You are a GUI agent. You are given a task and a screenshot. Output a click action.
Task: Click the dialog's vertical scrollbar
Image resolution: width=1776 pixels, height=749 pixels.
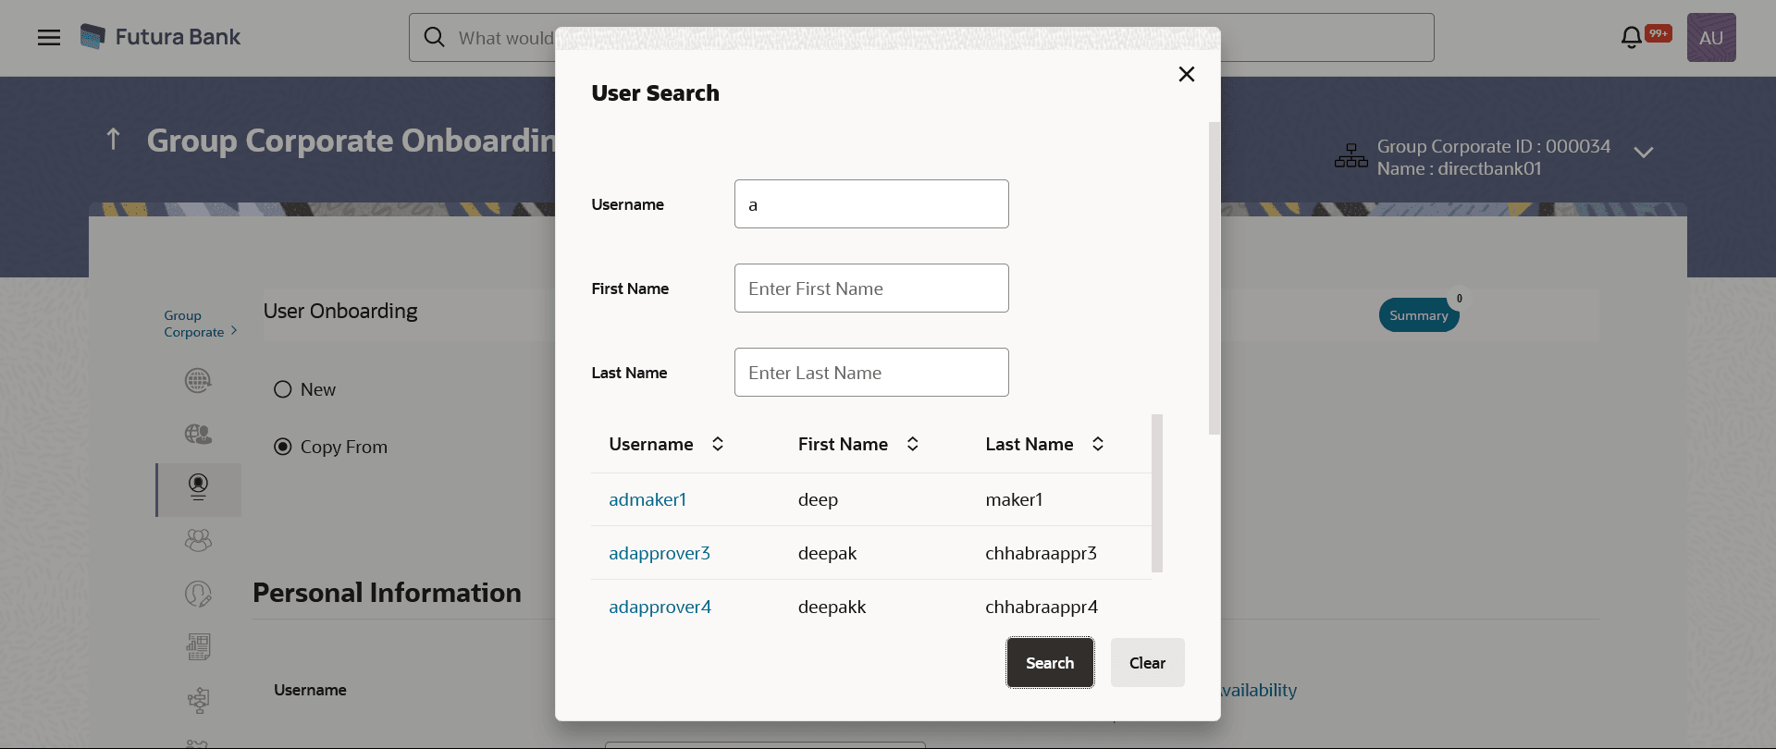click(x=1215, y=277)
